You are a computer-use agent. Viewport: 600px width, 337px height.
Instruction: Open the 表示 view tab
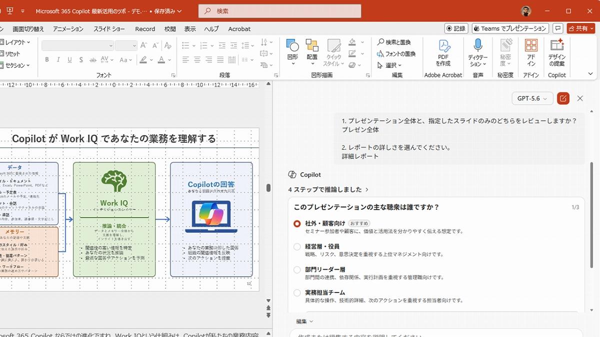tap(190, 29)
